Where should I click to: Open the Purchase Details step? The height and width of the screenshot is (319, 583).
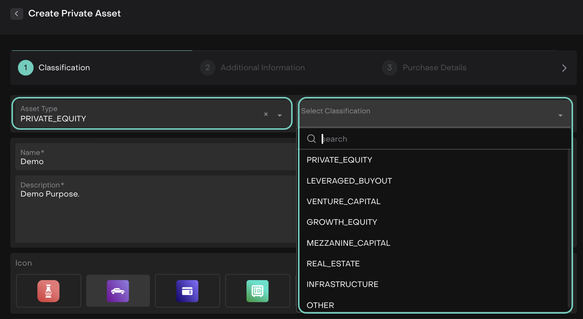[x=434, y=68]
